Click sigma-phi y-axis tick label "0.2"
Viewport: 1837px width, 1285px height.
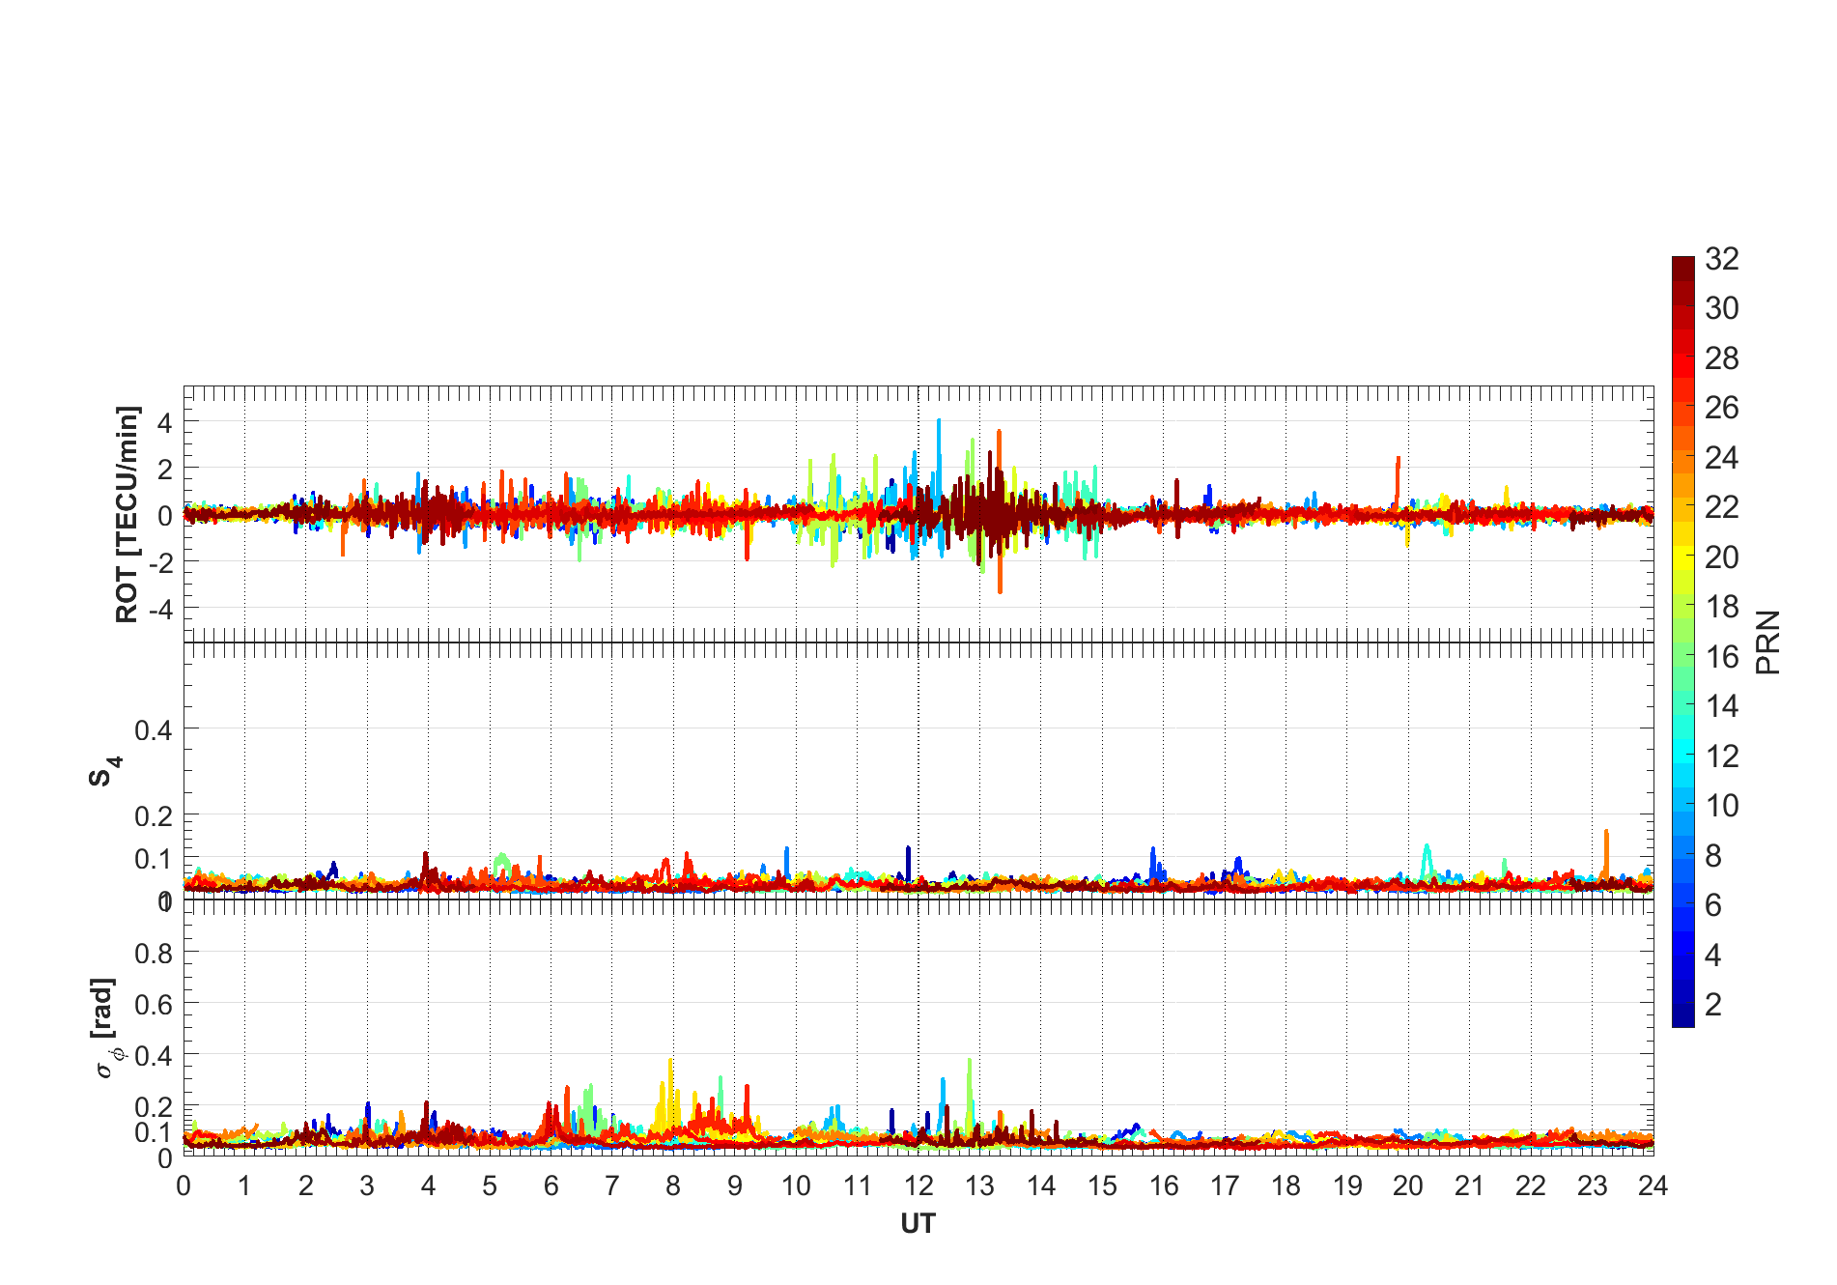pos(154,1107)
